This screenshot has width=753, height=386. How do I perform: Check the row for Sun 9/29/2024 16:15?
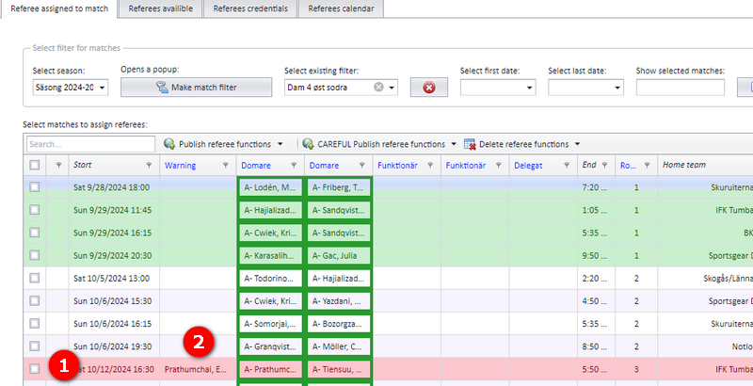(35, 233)
